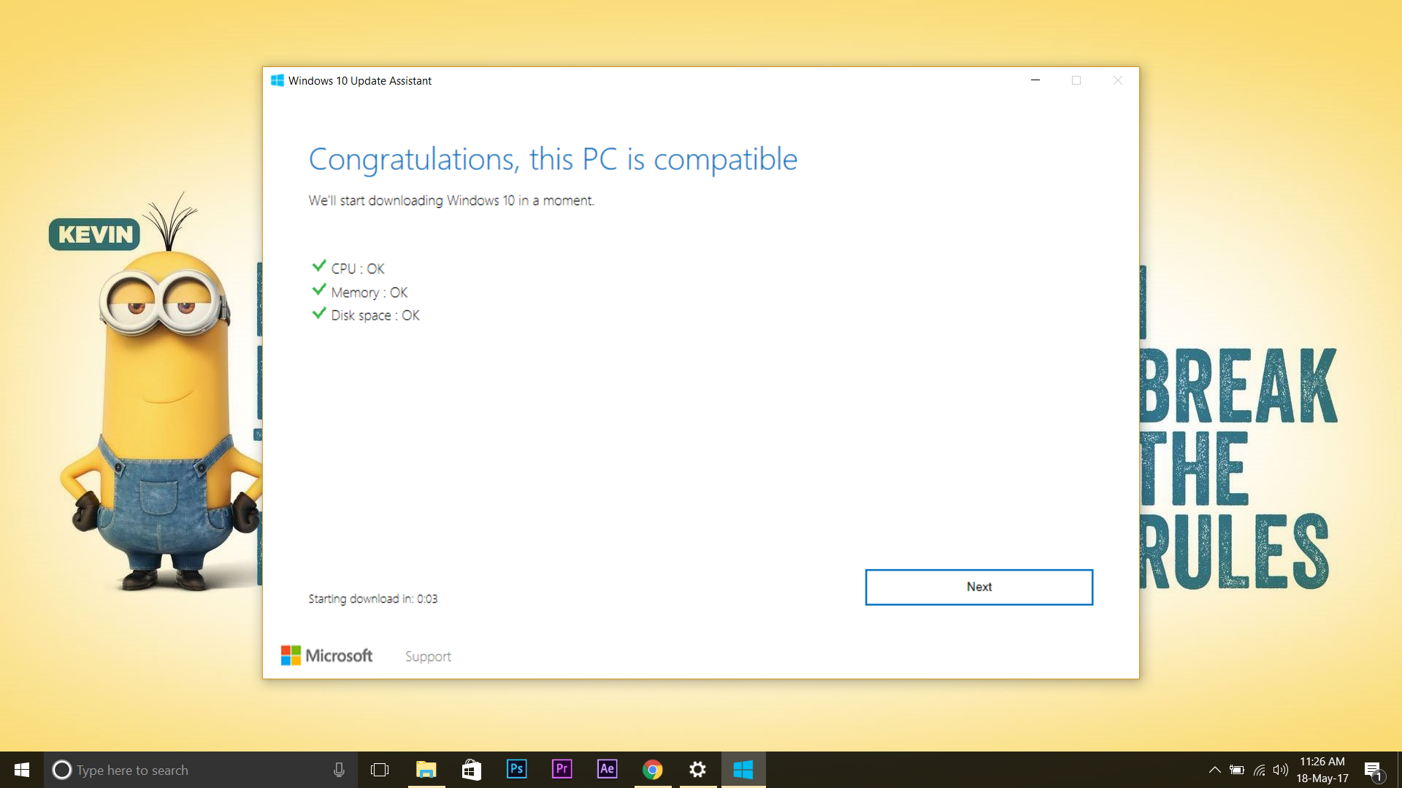Launch Adobe After Effects from the taskbar
The width and height of the screenshot is (1402, 788).
click(x=608, y=769)
